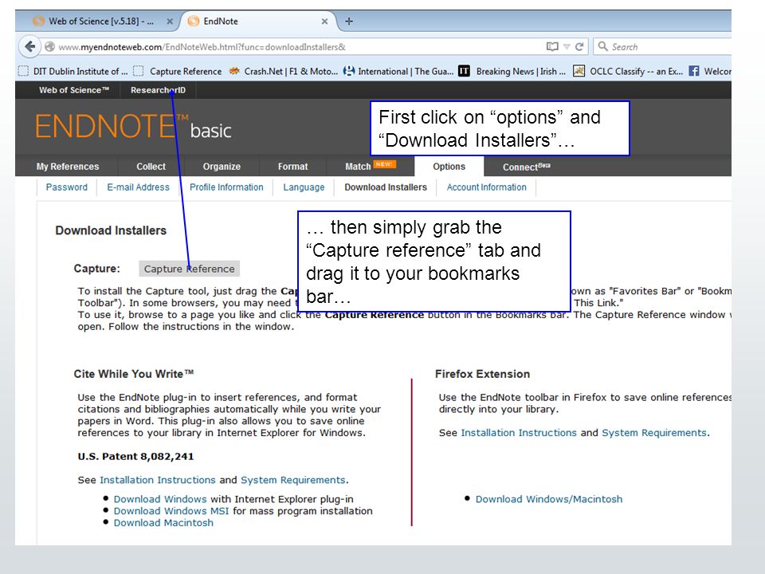Open Cite While You Write Installation Instructions

(x=158, y=480)
